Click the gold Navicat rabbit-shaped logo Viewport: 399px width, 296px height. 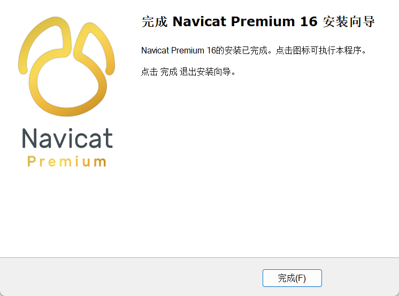point(66,67)
